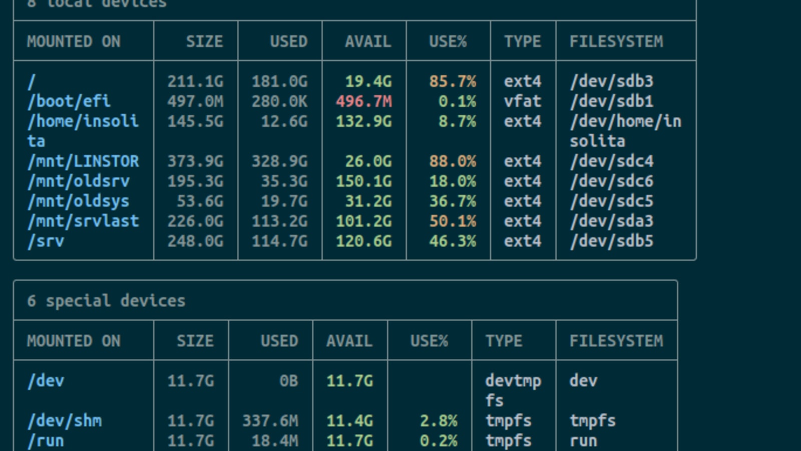The width and height of the screenshot is (801, 451).
Task: Click the 373.9G size value
Action: [x=195, y=161]
